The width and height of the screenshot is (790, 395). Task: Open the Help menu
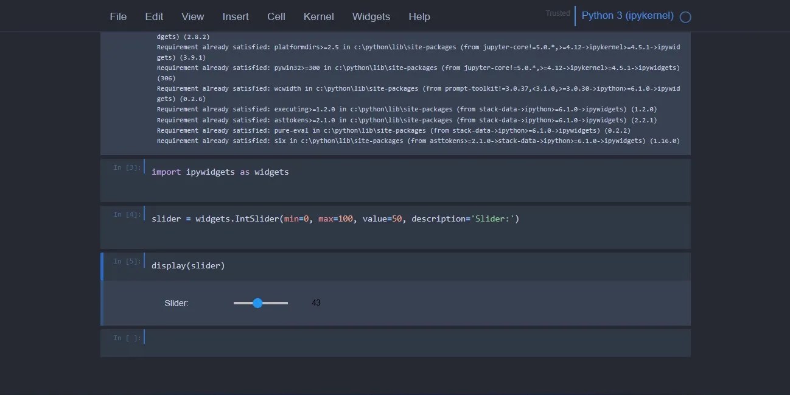click(x=419, y=16)
